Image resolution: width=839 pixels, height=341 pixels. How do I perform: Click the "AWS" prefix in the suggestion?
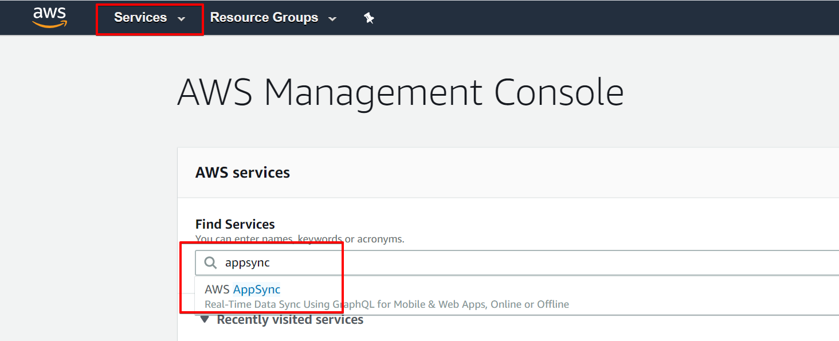(217, 289)
